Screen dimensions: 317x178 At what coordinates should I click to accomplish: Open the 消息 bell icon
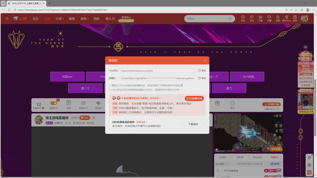[x=278, y=19]
